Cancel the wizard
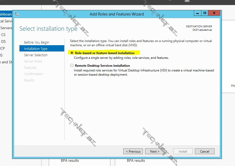Image resolution: width=235 pixels, height=166 pixels. pos(205,151)
